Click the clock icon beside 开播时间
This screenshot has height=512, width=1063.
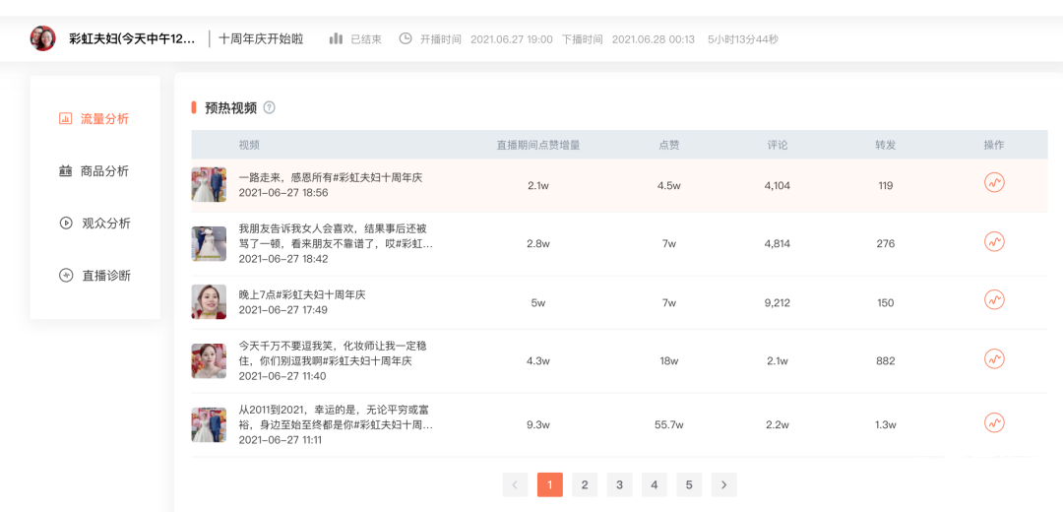pos(406,38)
